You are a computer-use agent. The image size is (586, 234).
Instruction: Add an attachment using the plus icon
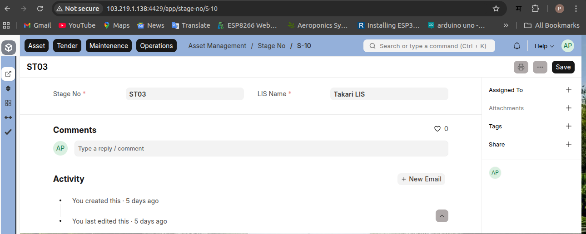[568, 108]
